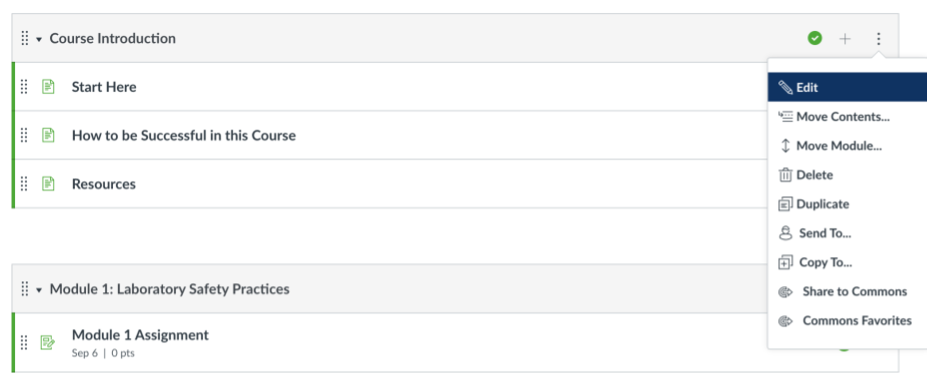Choose Move Contents... in the menu
This screenshot has height=373, width=933.
847,117
